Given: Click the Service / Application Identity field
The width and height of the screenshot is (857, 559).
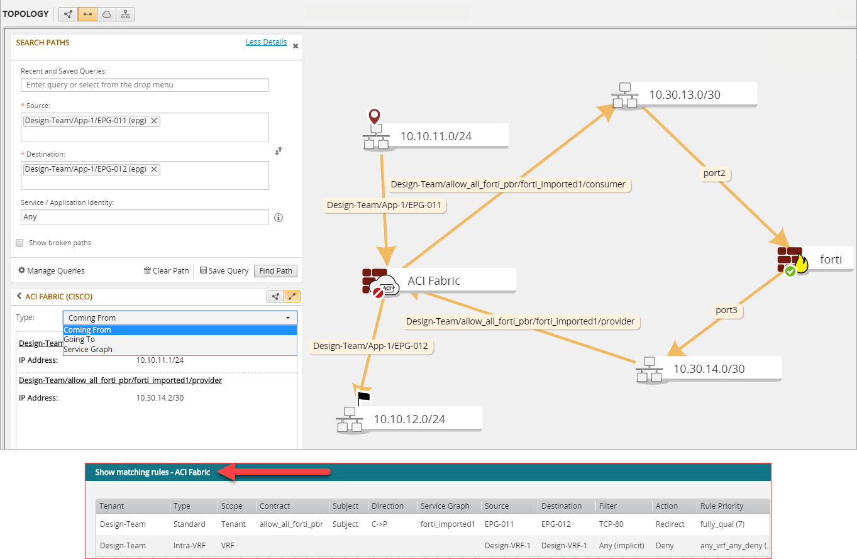Looking at the screenshot, I should [x=145, y=217].
